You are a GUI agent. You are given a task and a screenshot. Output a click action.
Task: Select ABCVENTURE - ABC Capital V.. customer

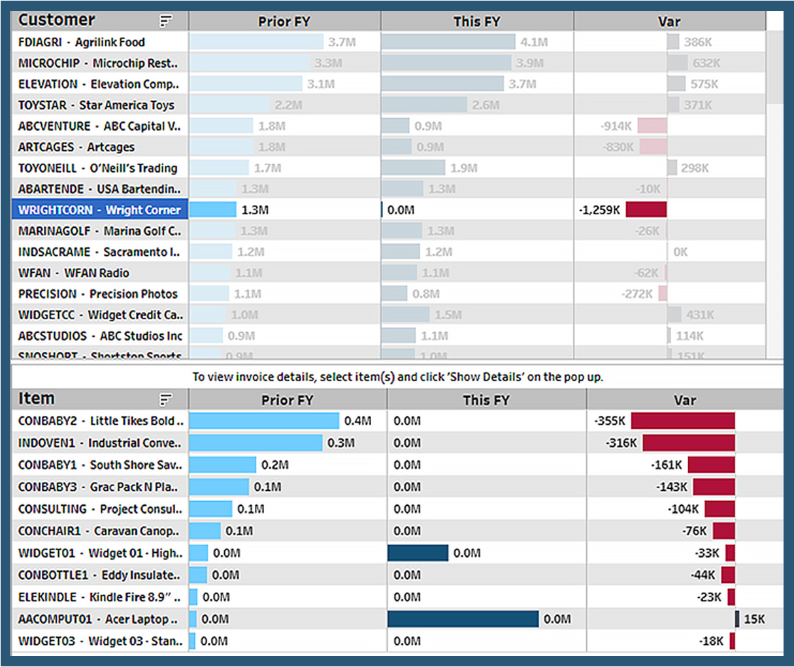[x=99, y=126]
